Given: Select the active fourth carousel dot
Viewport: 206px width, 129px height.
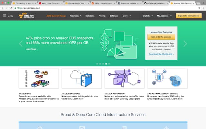Looking at the screenshot, I should (106, 64).
